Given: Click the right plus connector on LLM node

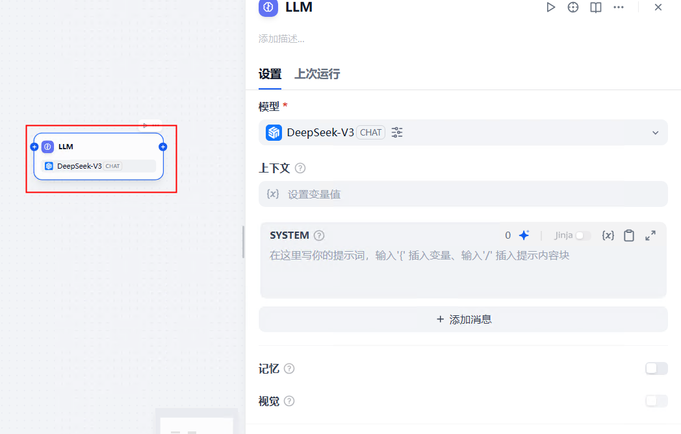Looking at the screenshot, I should click(162, 147).
